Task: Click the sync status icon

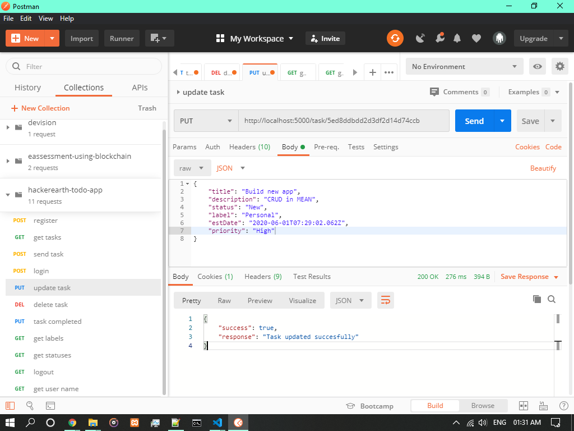Action: pos(395,39)
